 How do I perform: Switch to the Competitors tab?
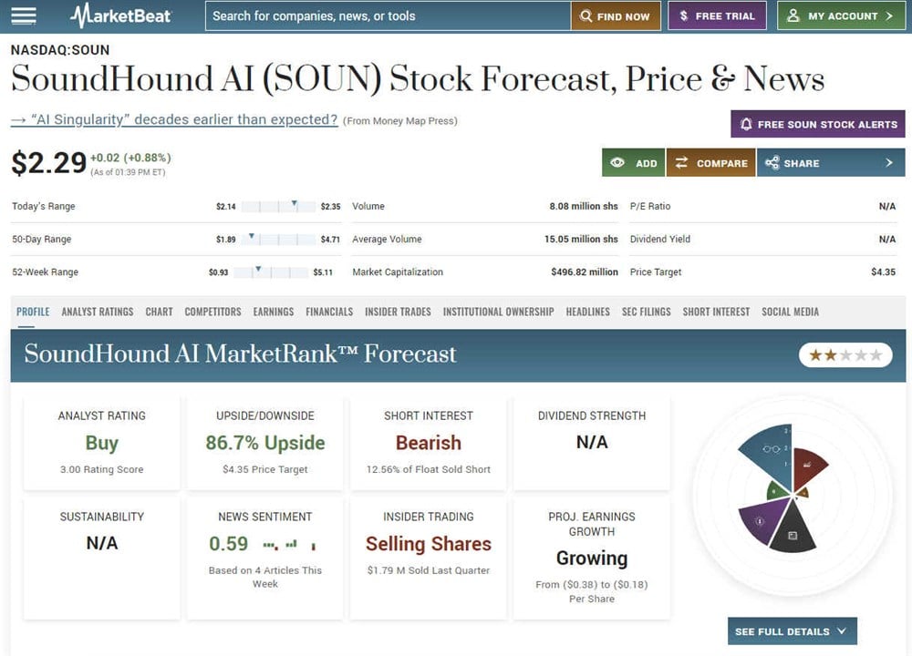click(x=212, y=312)
